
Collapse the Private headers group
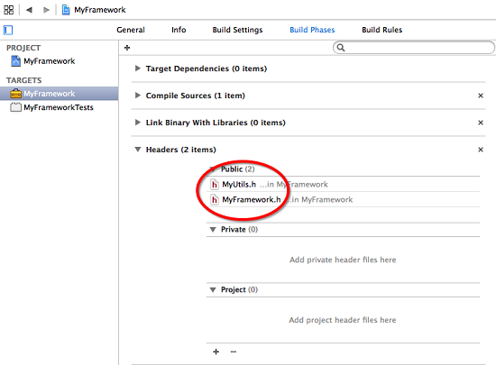213,230
